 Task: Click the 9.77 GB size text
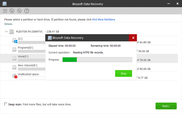143,78
